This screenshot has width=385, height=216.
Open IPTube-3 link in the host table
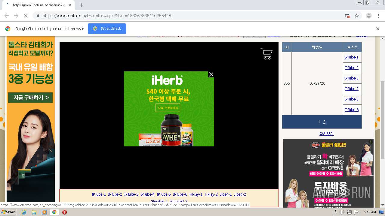click(351, 78)
